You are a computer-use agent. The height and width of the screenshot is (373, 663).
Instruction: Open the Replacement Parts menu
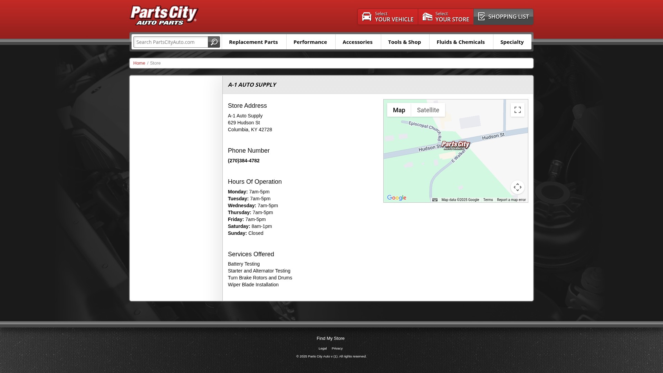(253, 42)
